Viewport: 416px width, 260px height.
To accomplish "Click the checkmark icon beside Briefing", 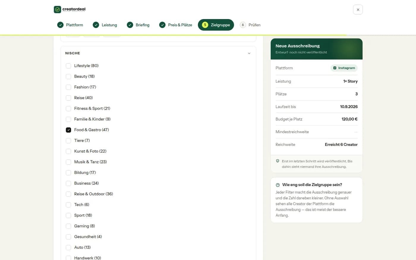I will coord(130,25).
